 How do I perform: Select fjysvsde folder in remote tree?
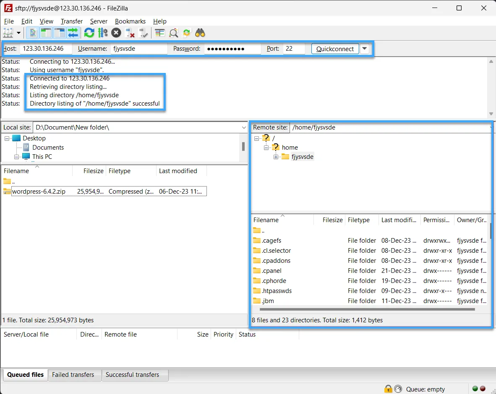(x=303, y=157)
